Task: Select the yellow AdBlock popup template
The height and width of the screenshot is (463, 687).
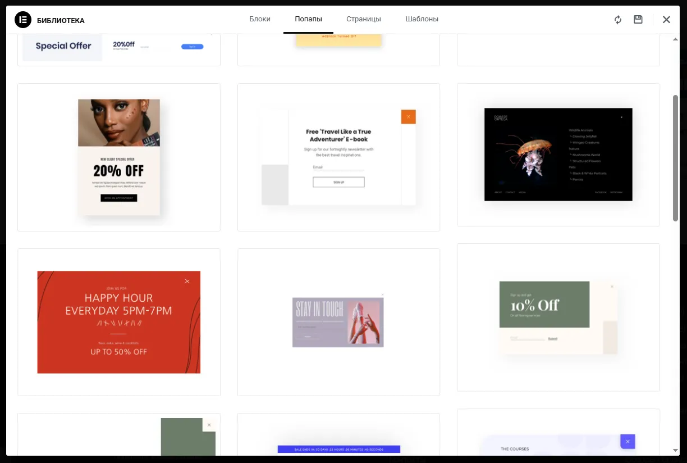Action: (x=338, y=49)
